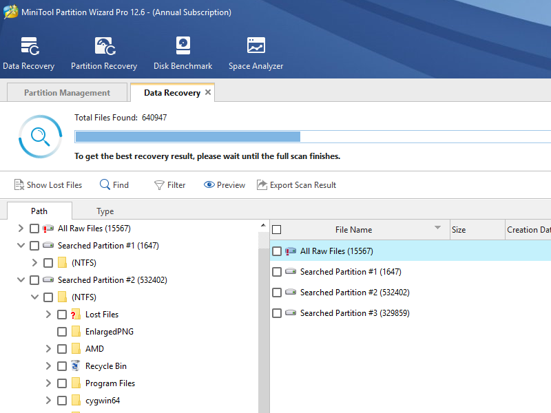Close the Data Recovery tab
Image resolution: width=551 pixels, height=413 pixels.
(208, 92)
